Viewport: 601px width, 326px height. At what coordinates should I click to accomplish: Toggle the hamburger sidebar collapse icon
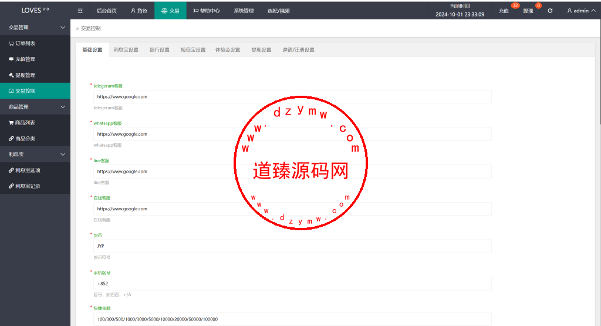point(80,11)
